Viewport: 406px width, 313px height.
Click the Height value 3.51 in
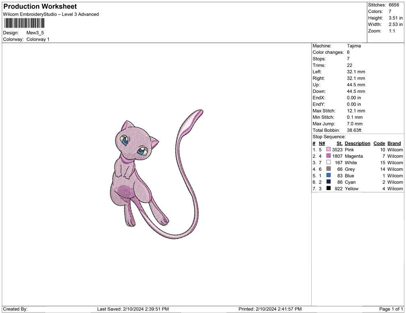click(396, 18)
